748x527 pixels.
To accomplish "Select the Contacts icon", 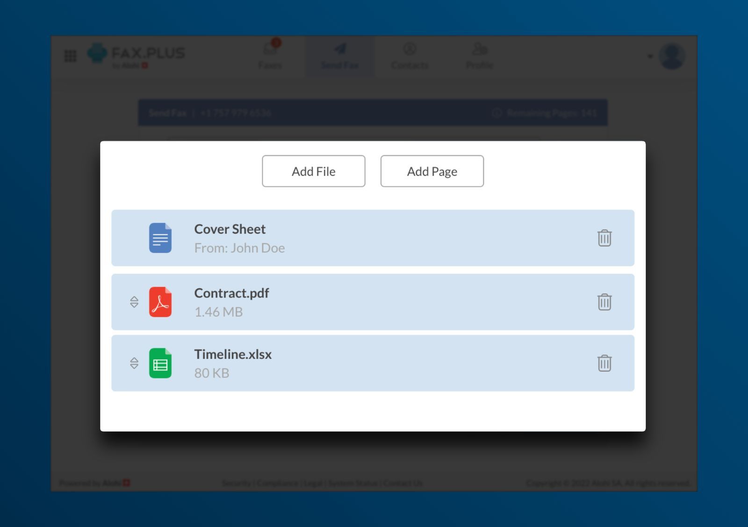I will coord(410,49).
